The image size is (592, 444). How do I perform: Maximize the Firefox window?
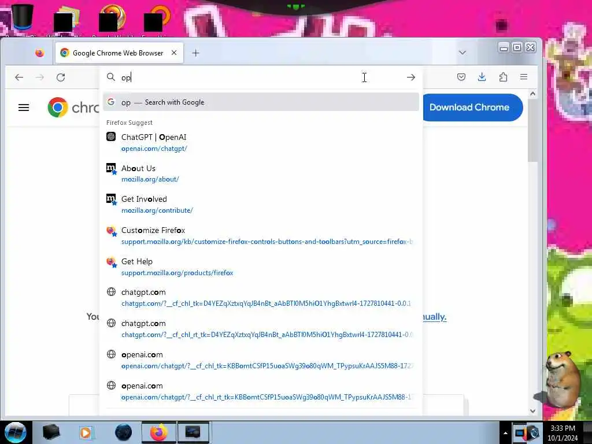[517, 47]
